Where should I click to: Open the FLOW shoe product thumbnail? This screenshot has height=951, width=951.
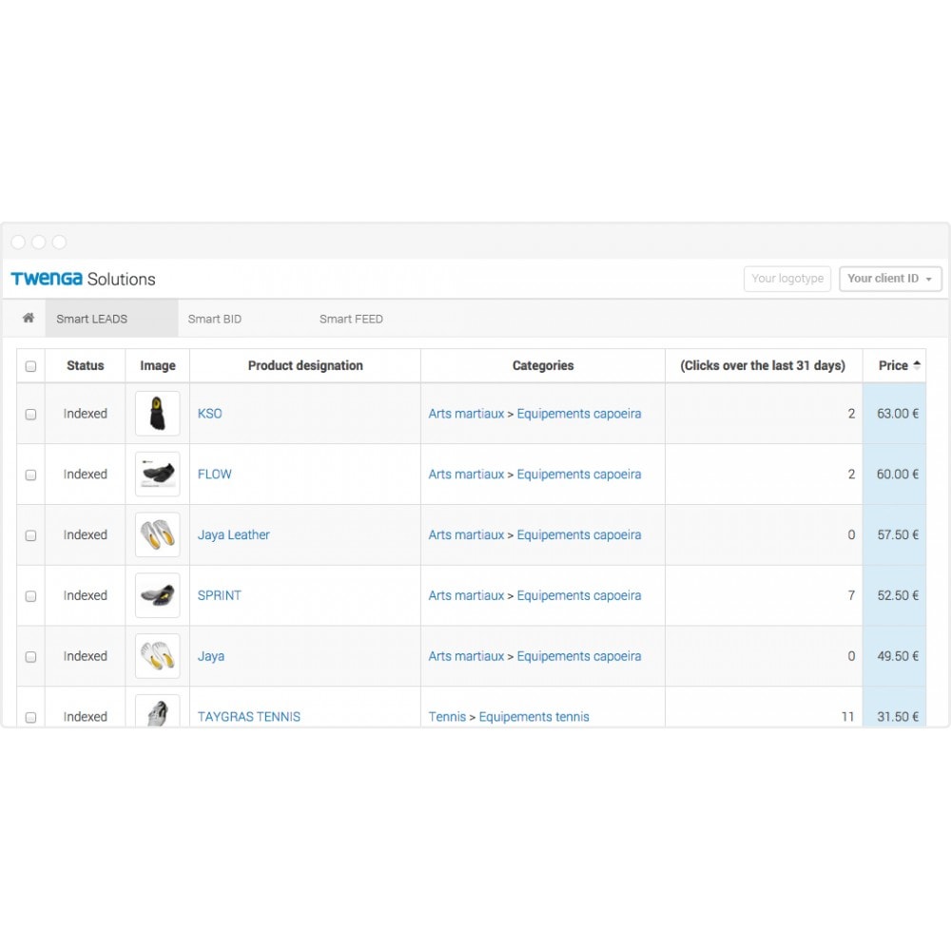(x=158, y=475)
